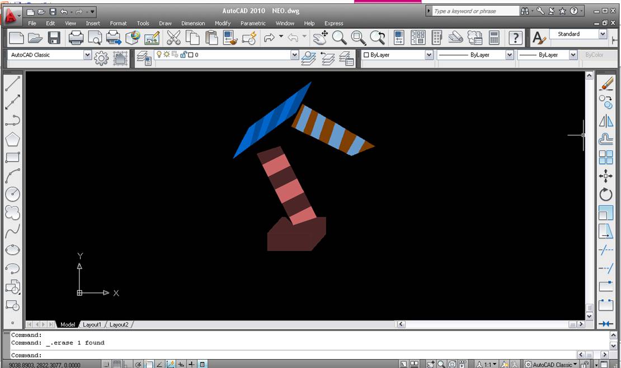
Task: Click the layer 0 color swatch
Action: [x=191, y=55]
